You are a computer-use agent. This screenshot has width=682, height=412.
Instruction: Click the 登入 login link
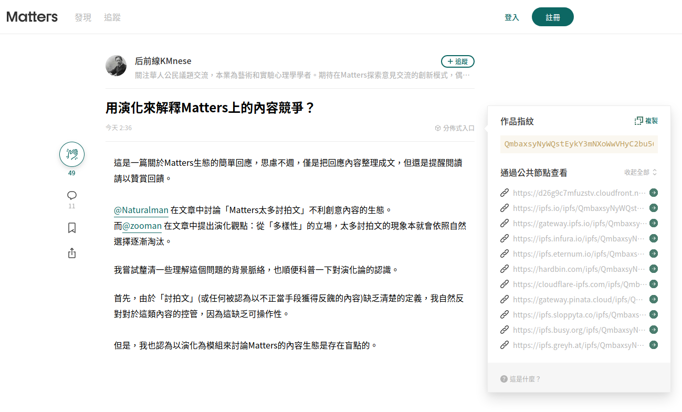512,17
